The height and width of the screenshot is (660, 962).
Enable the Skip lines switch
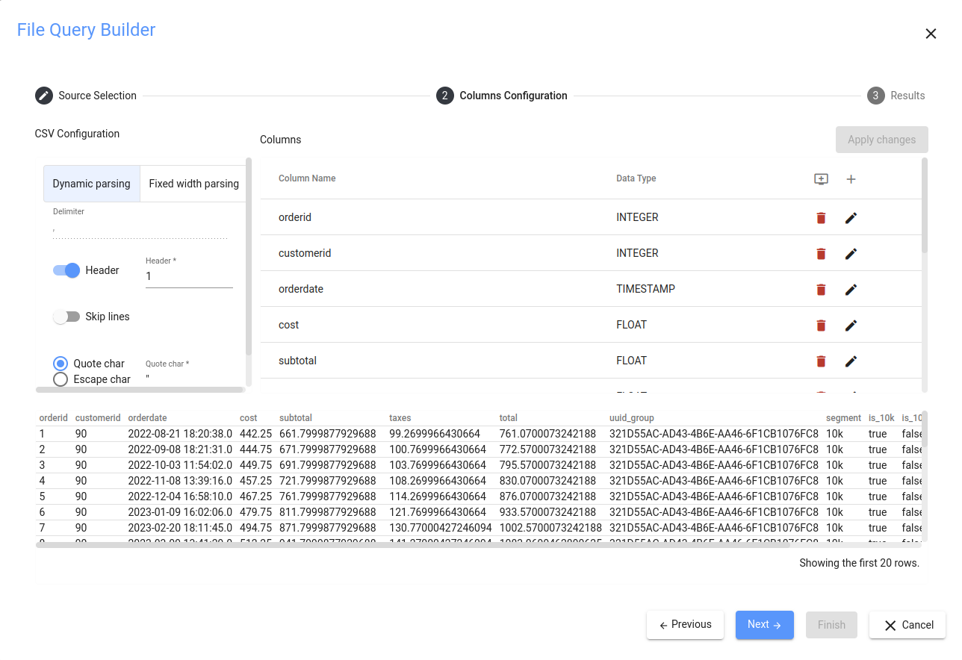(x=66, y=317)
